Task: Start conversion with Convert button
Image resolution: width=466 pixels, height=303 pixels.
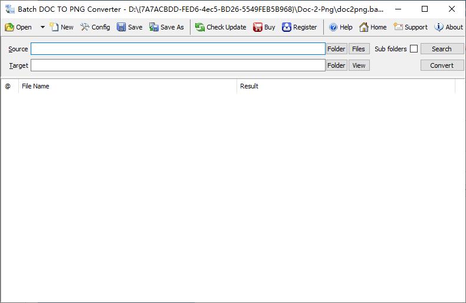Action: tap(442, 65)
